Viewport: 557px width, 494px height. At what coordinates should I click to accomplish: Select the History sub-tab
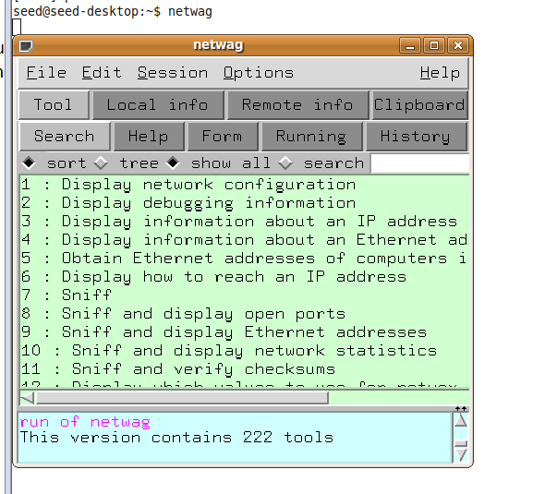tap(416, 136)
